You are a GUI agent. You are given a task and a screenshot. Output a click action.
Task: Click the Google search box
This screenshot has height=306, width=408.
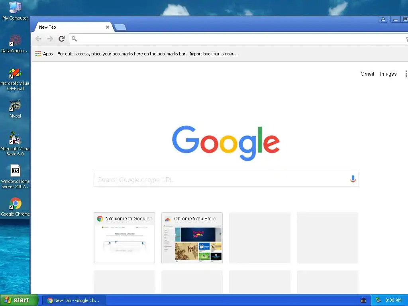(226, 179)
